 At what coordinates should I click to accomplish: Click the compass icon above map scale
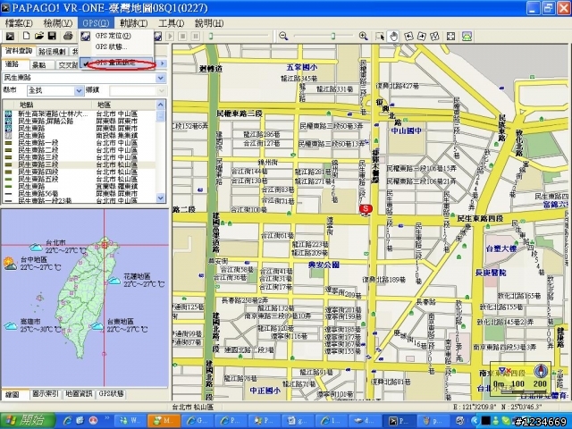(541, 371)
